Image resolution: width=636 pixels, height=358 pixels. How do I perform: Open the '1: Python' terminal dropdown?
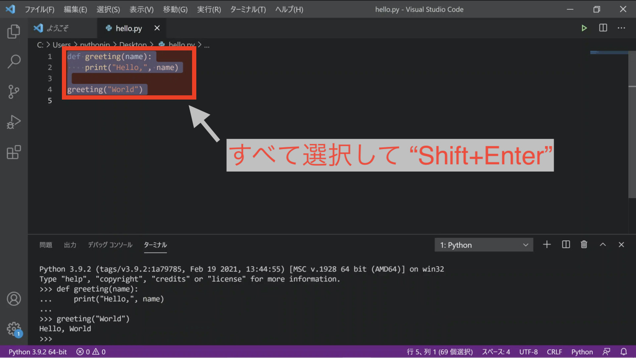click(x=483, y=244)
